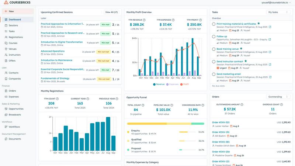Open Order #INV-321 link
The width and height of the screenshot is (295, 166).
click(221, 122)
